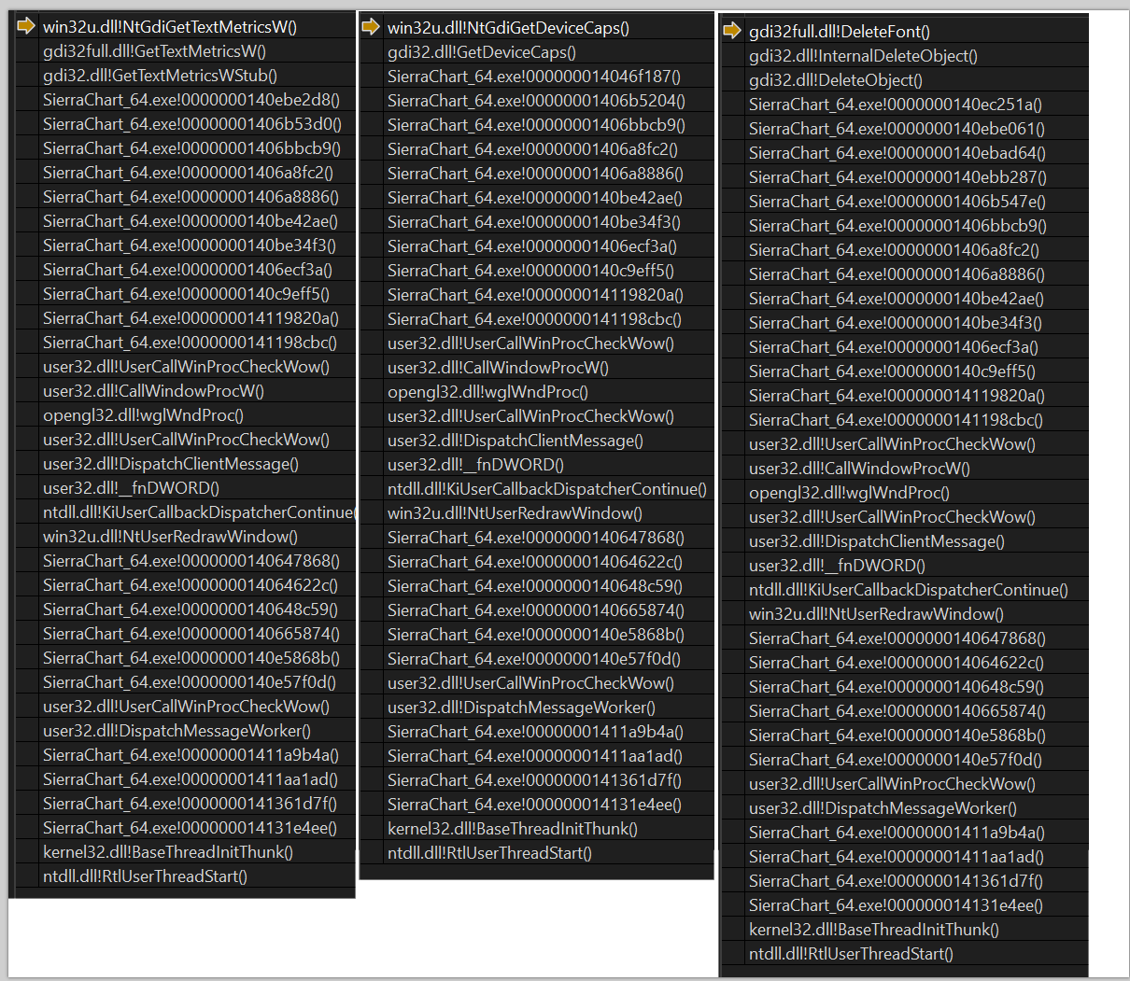The image size is (1130, 981).
Task: Select frame win32u.dll!NtGdiGetTextMetricsW()
Action: click(170, 27)
